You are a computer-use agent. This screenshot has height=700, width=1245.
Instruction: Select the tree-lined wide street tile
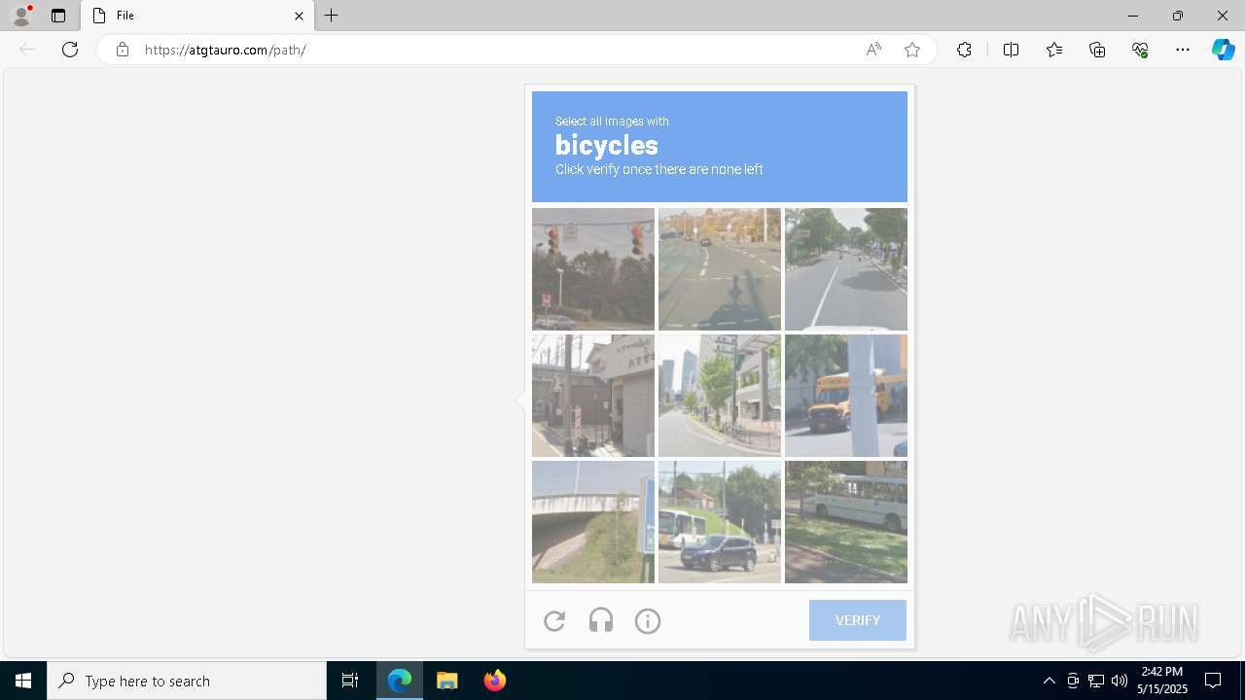tap(846, 269)
